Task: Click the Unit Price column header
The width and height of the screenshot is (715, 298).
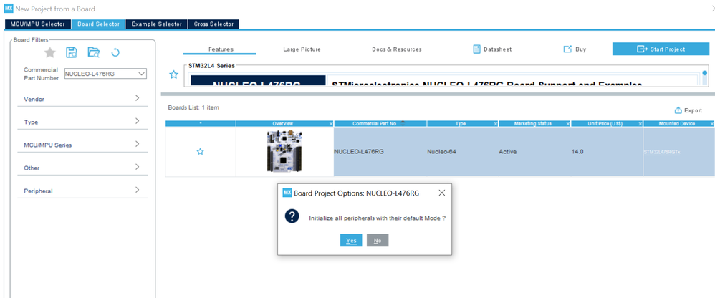Action: (x=605, y=123)
